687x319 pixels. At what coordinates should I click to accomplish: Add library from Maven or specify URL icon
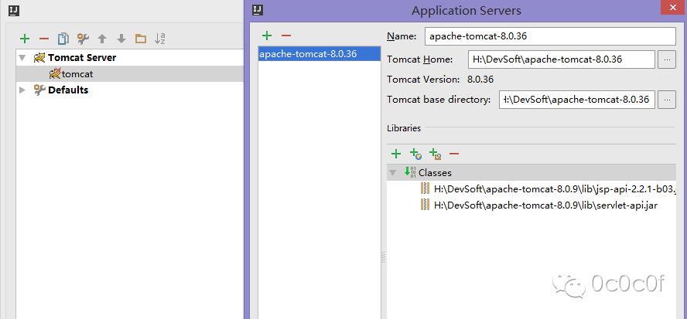415,154
